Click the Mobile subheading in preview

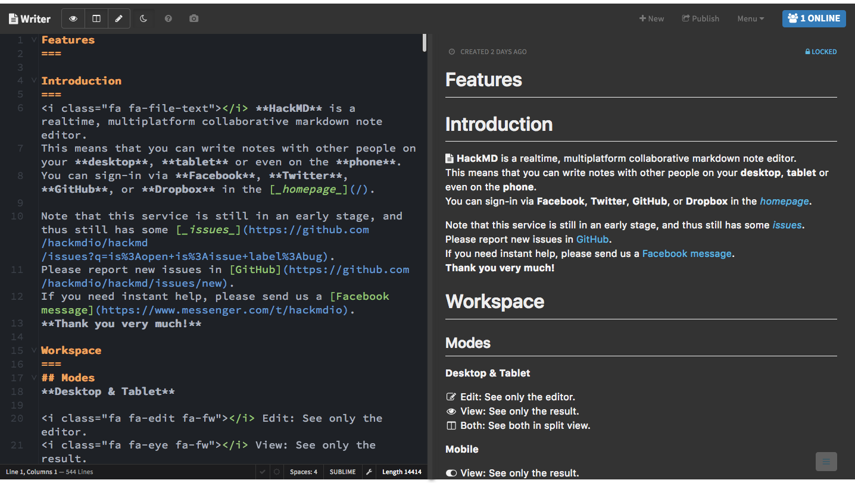tap(462, 449)
